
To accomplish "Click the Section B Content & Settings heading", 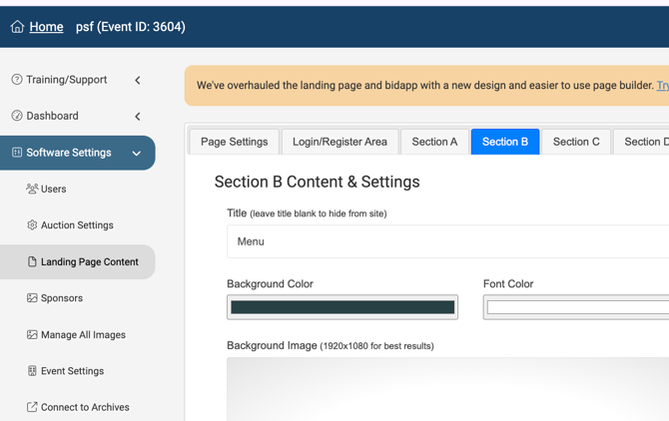I will 317,182.
